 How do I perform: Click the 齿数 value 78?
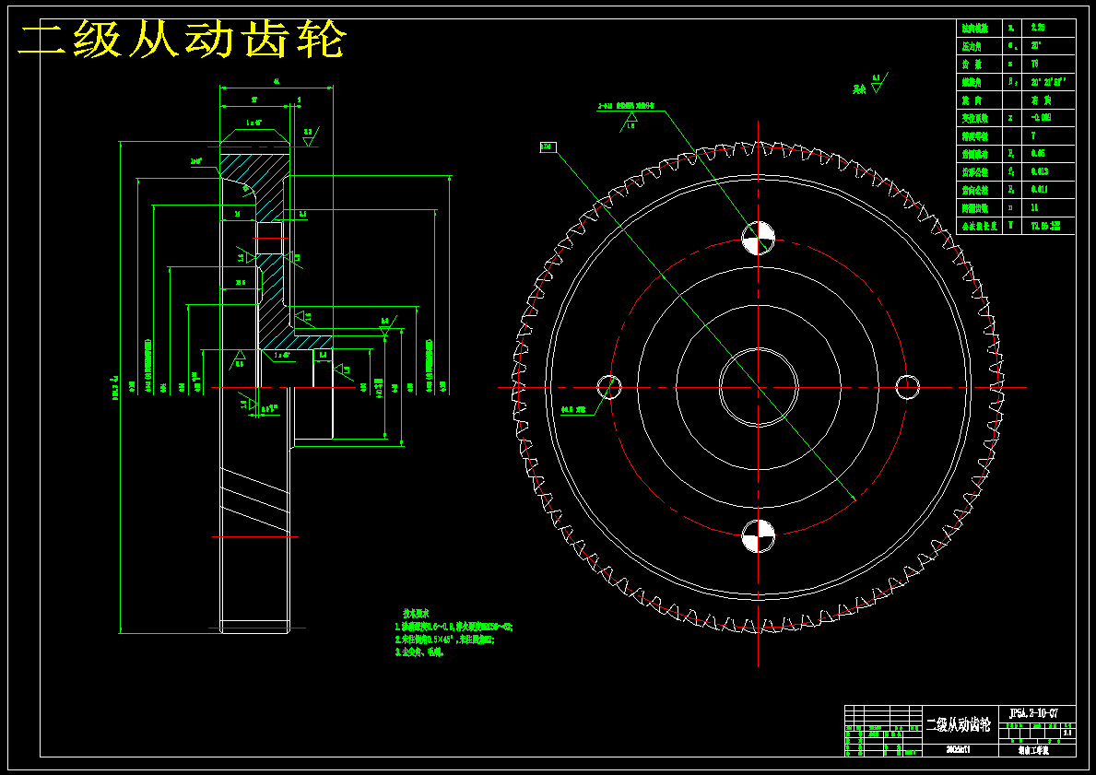click(x=1034, y=65)
